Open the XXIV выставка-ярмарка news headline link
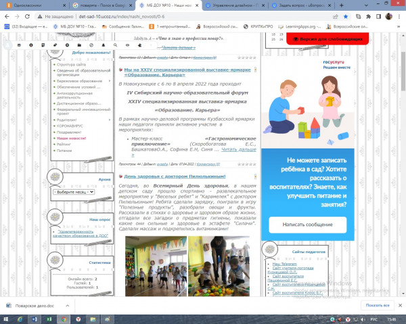The height and width of the screenshot is (324, 406). pyautogui.click(x=187, y=72)
